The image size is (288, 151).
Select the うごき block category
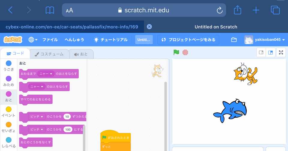point(8,66)
